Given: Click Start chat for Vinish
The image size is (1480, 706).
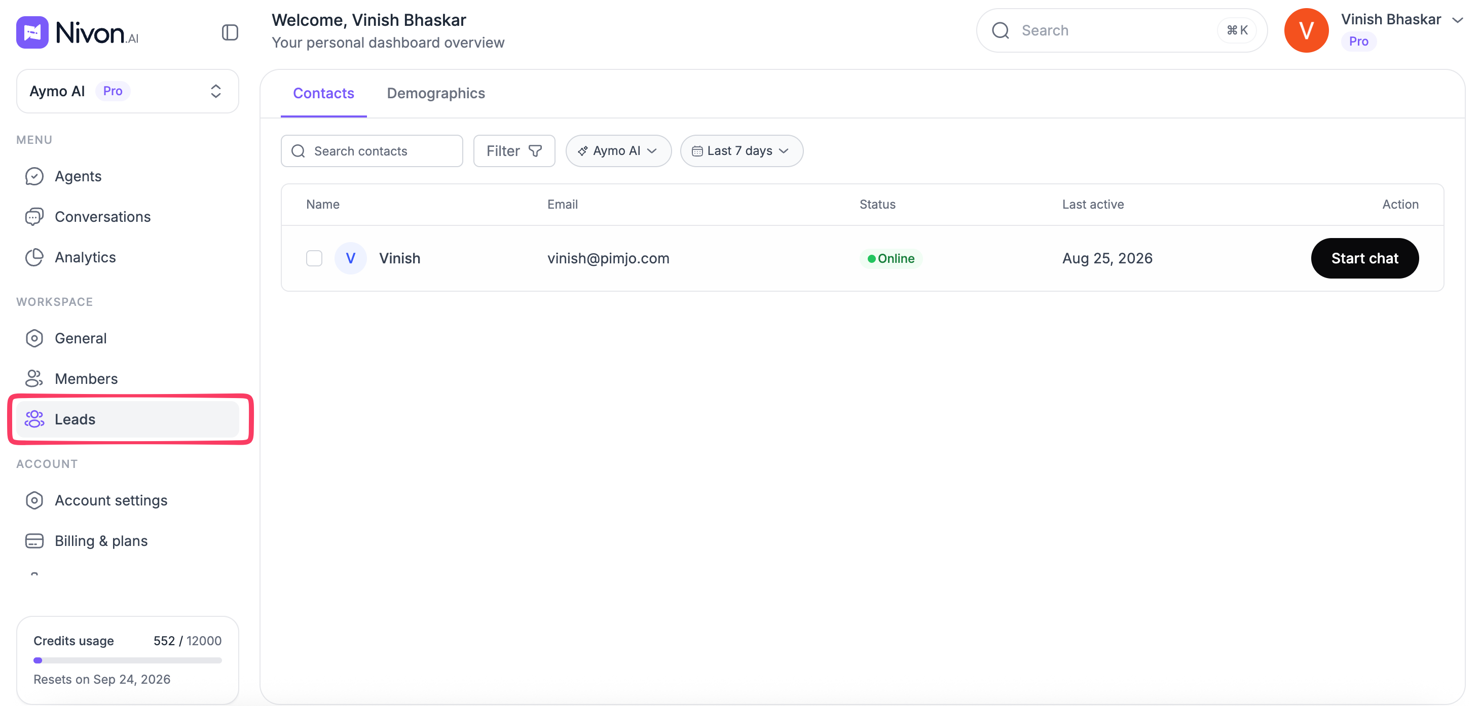Looking at the screenshot, I should (1364, 258).
